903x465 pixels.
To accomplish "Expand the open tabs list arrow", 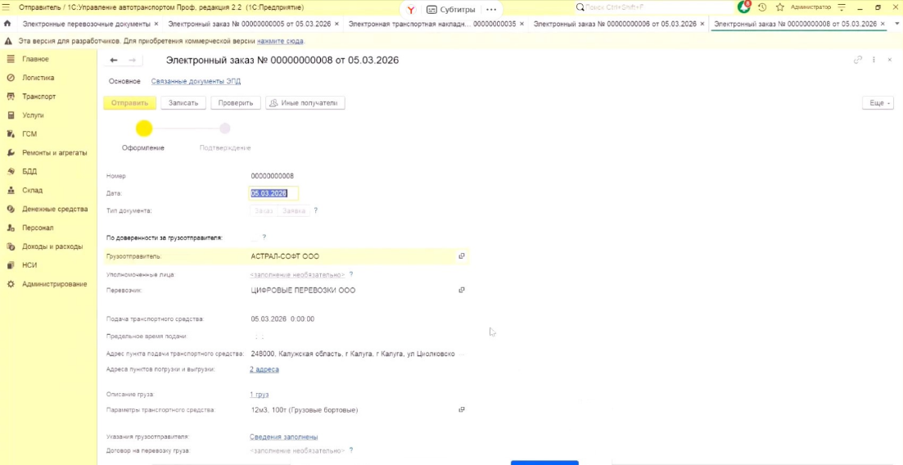I will point(895,24).
